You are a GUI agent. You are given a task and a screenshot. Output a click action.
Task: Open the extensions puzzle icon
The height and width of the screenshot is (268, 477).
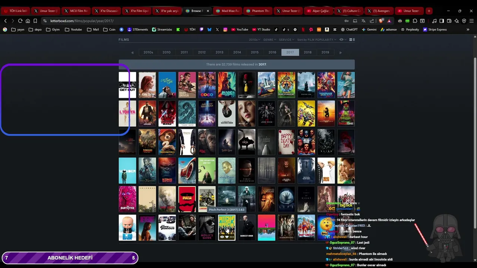[x=415, y=21]
